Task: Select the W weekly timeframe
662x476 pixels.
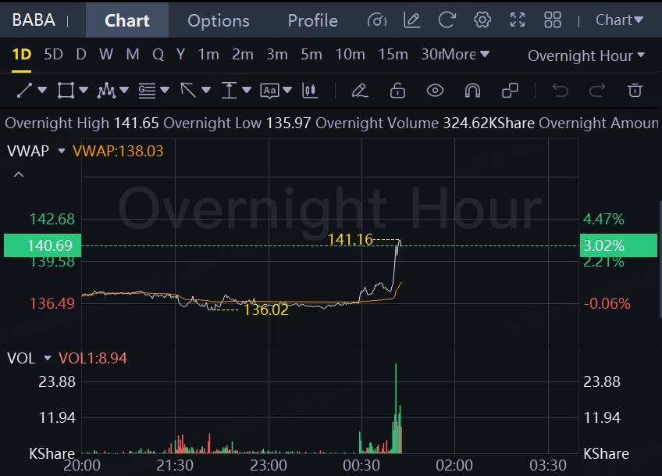Action: (x=106, y=54)
